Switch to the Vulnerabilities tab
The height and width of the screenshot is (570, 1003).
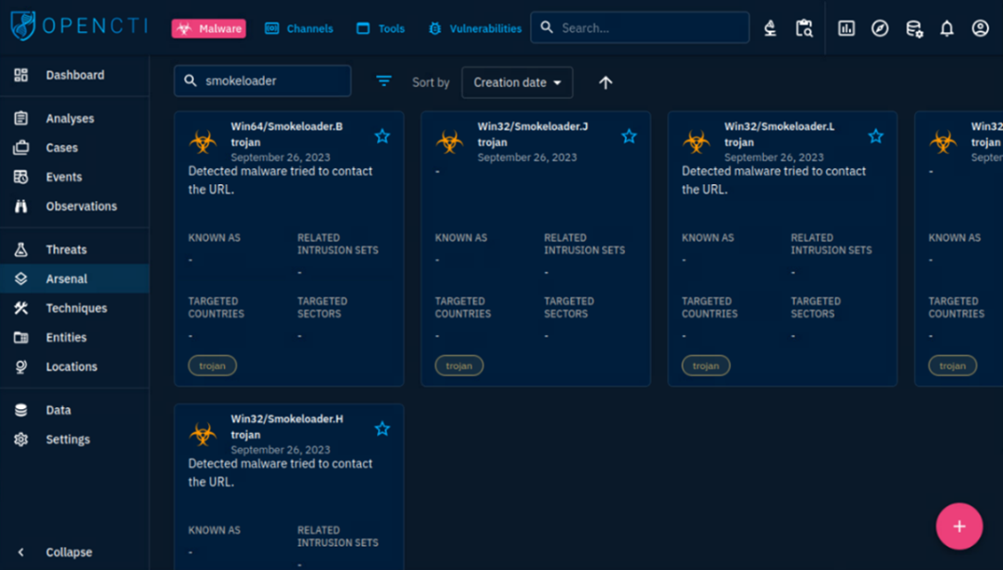coord(475,29)
